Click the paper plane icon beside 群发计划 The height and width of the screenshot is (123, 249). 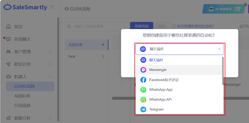(8, 64)
